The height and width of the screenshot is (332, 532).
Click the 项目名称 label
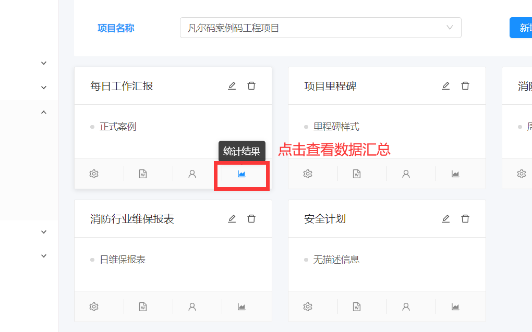(x=116, y=28)
